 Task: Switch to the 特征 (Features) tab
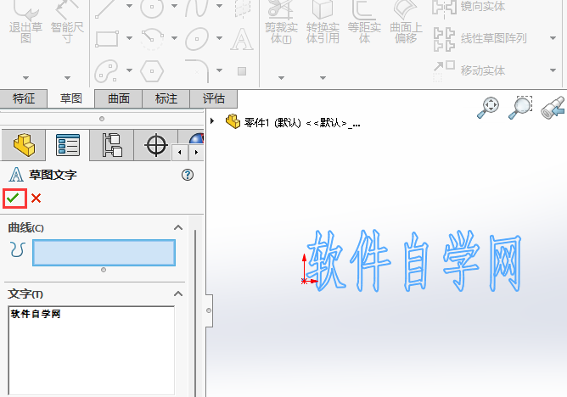click(x=24, y=98)
